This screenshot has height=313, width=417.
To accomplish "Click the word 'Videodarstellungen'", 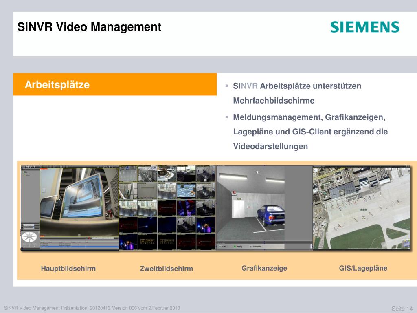I will pyautogui.click(x=270, y=146).
